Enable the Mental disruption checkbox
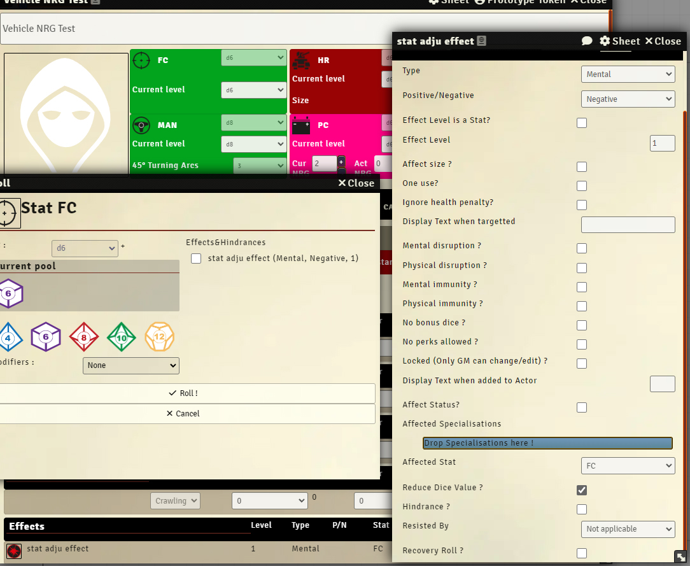Viewport: 690px width, 566px height. pos(582,248)
